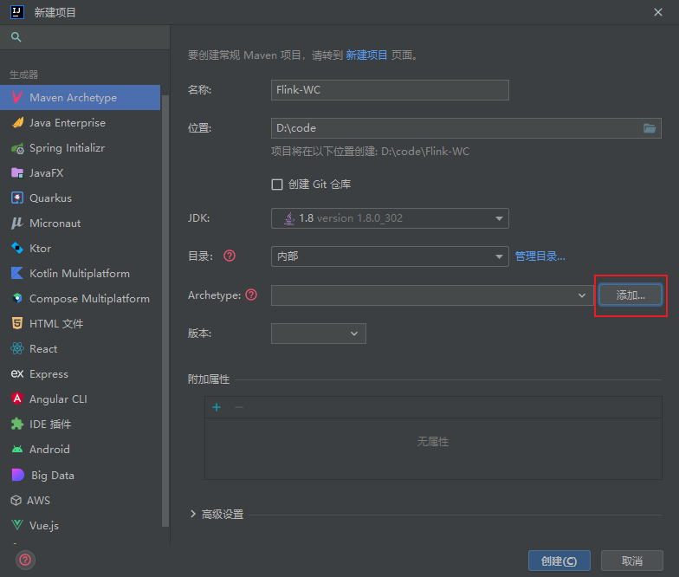Screen dimensions: 679x577
Task: Click the 创建 create button
Action: pos(559,561)
